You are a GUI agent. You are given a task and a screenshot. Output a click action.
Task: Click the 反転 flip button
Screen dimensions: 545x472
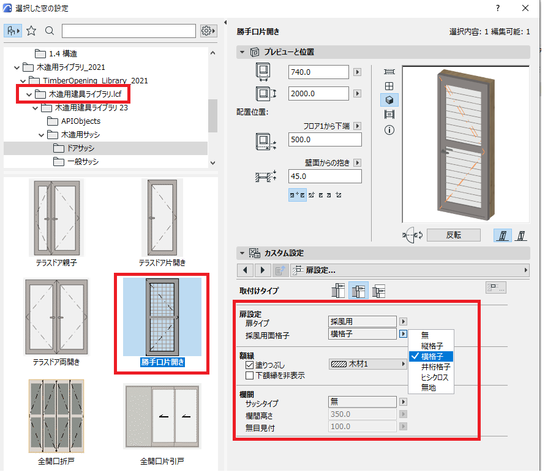(x=454, y=235)
